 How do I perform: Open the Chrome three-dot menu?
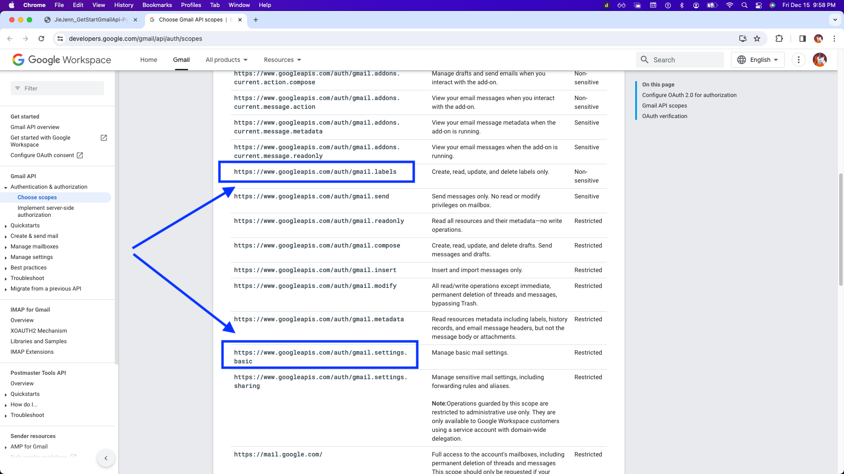pyautogui.click(x=834, y=39)
